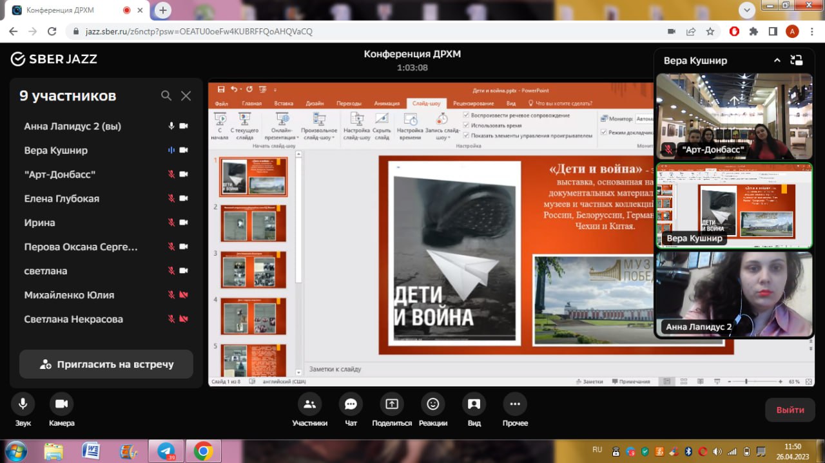The image size is (825, 463).
Task: Switch to Анимация tab in shared PowerPoint
Action: (387, 104)
